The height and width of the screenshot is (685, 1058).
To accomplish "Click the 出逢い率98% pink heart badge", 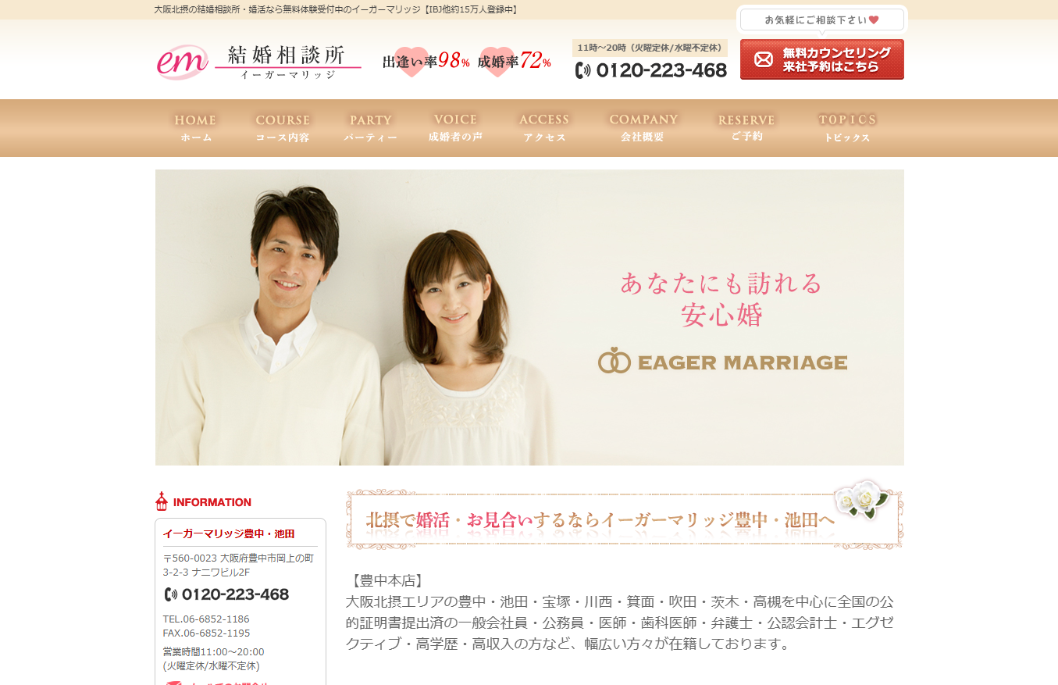I will pyautogui.click(x=426, y=61).
